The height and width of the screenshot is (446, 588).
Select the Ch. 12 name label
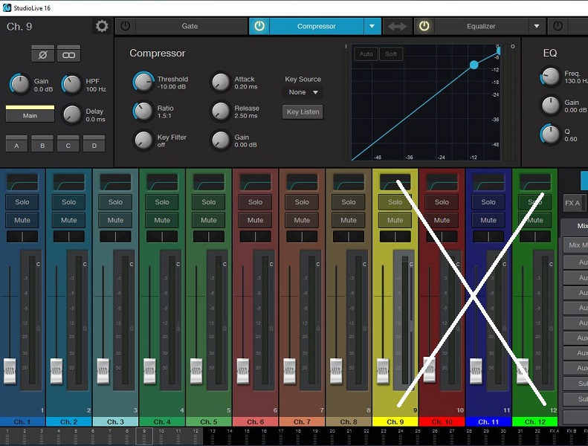pos(534,422)
